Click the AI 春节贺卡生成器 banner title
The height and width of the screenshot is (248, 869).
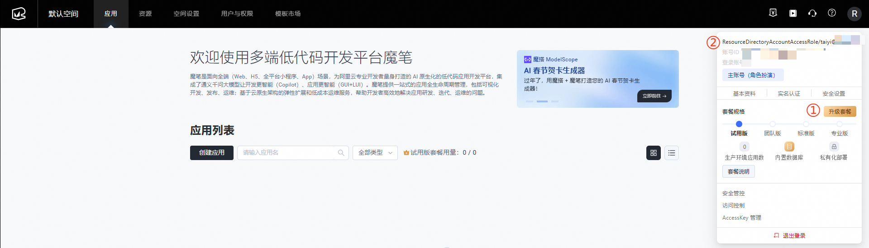[x=554, y=71]
